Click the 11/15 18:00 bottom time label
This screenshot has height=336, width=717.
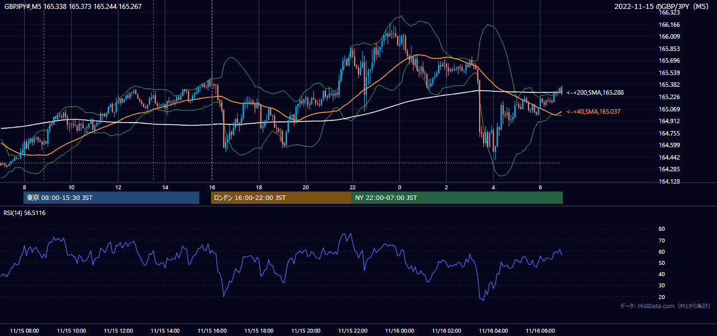pos(259,331)
